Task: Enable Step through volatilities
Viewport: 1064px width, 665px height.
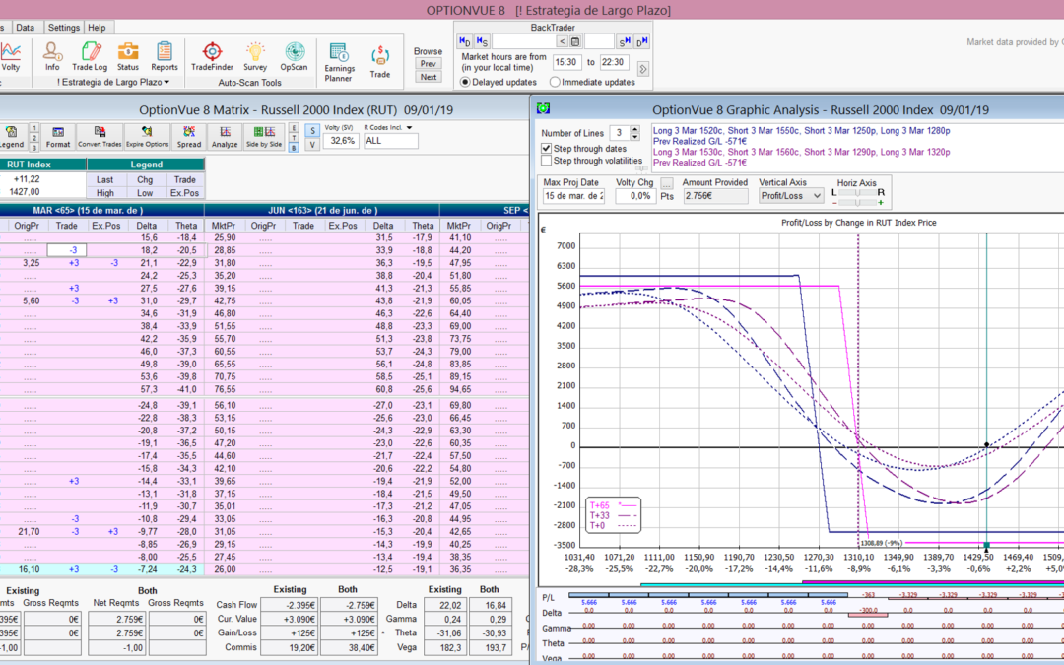Action: (x=546, y=161)
